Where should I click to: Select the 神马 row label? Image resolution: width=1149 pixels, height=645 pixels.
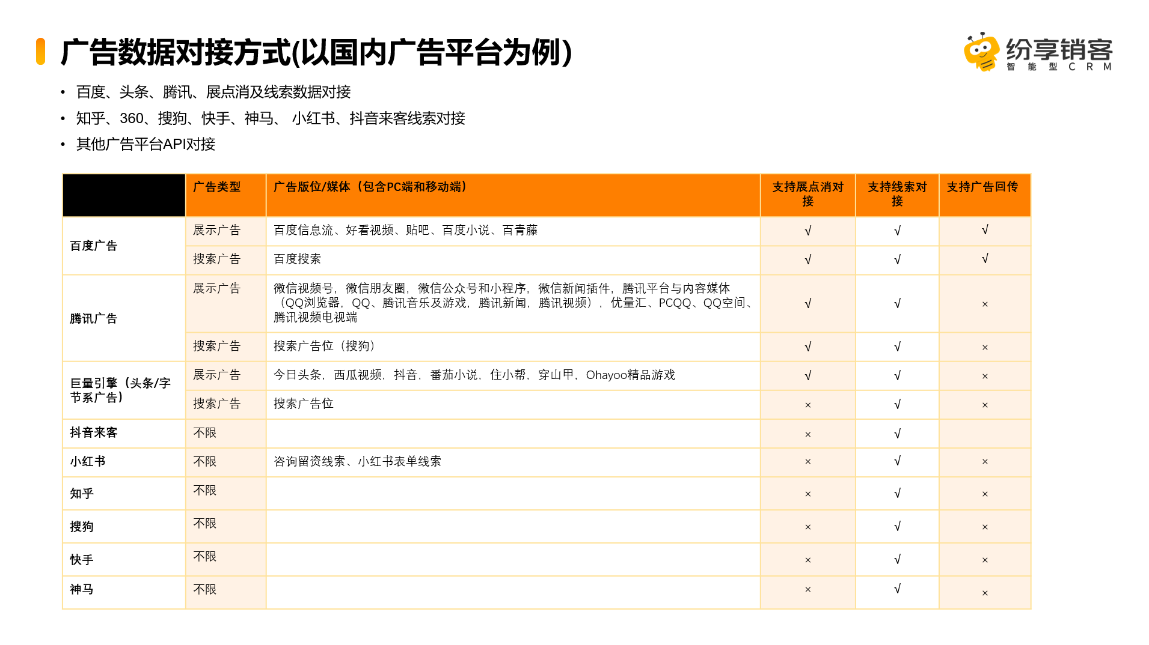[82, 589]
